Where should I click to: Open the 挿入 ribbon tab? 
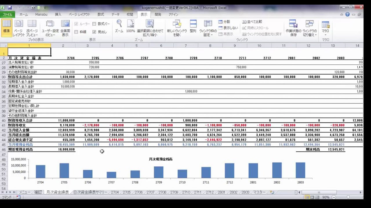click(58, 14)
